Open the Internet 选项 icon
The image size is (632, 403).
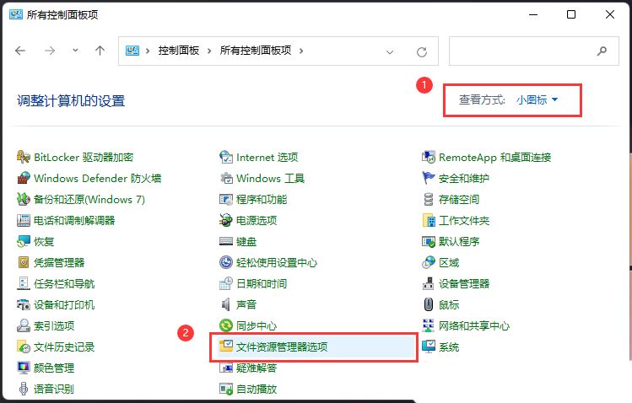(x=226, y=157)
